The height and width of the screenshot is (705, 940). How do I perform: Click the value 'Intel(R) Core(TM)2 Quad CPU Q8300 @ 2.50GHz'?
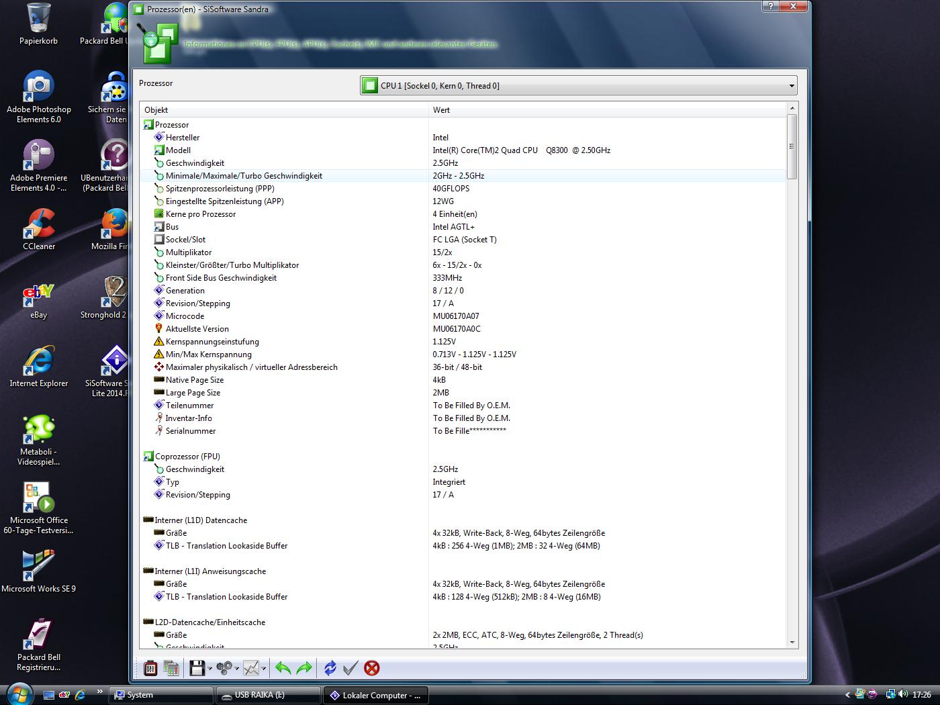521,150
